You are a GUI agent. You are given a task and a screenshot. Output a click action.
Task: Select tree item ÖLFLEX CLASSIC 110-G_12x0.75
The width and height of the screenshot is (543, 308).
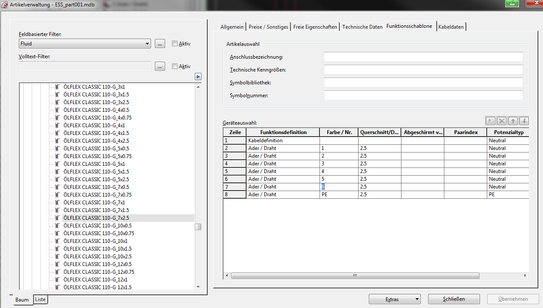point(99,272)
